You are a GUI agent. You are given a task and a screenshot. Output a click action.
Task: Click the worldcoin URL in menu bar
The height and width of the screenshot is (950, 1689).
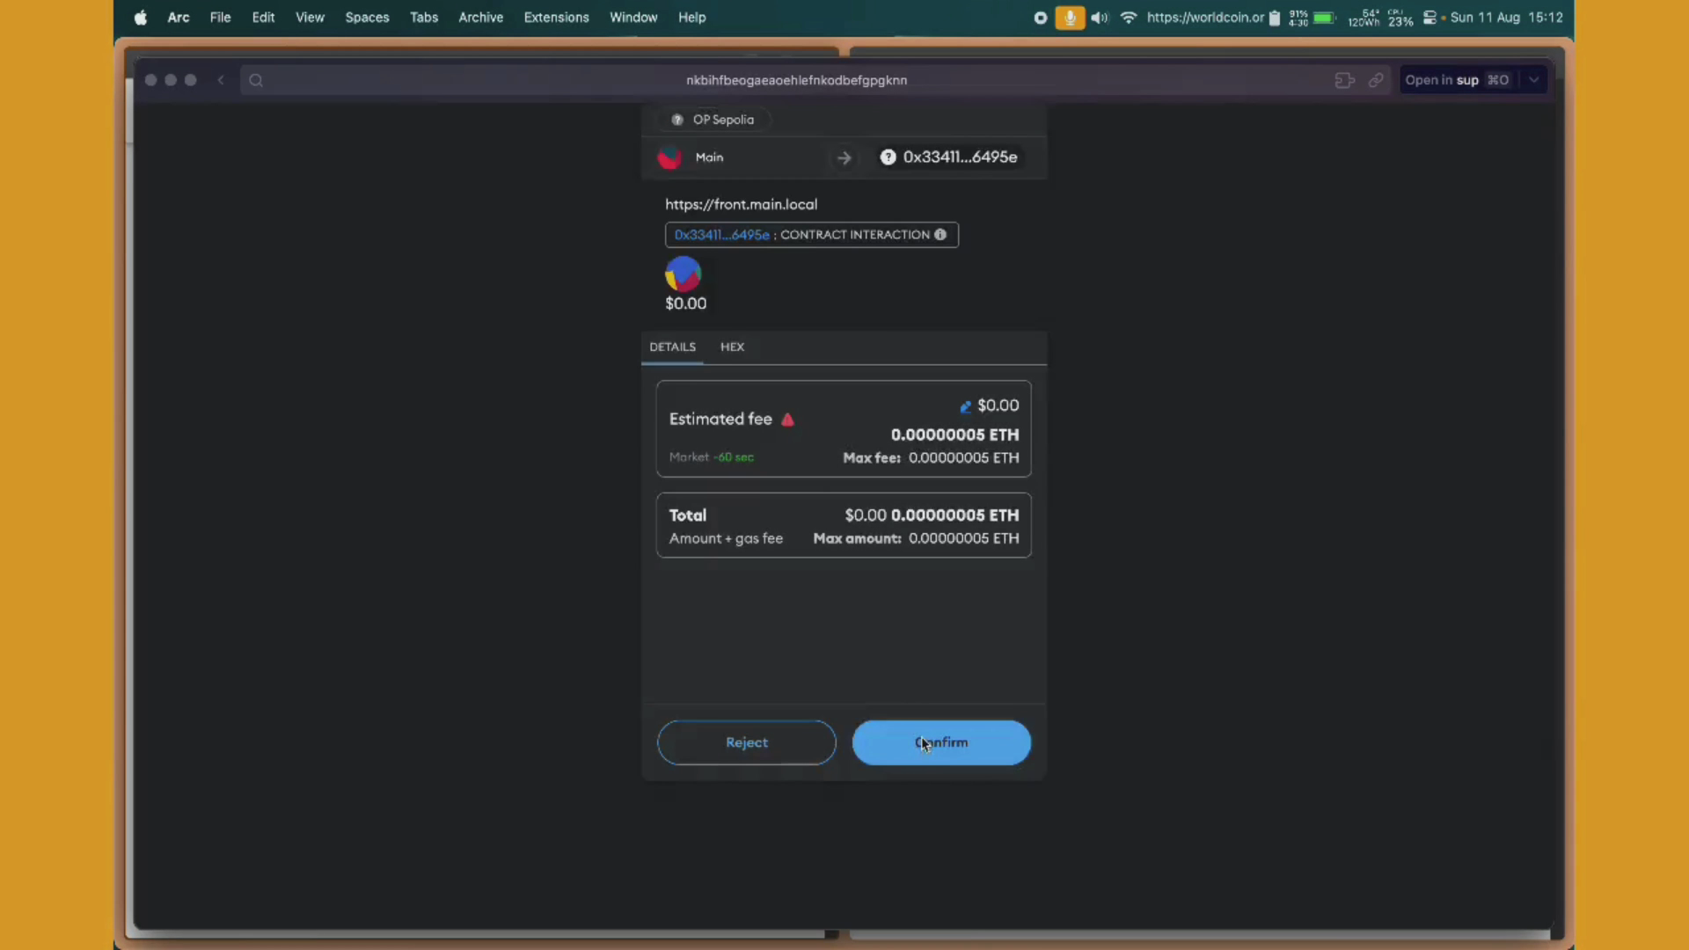1205,18
